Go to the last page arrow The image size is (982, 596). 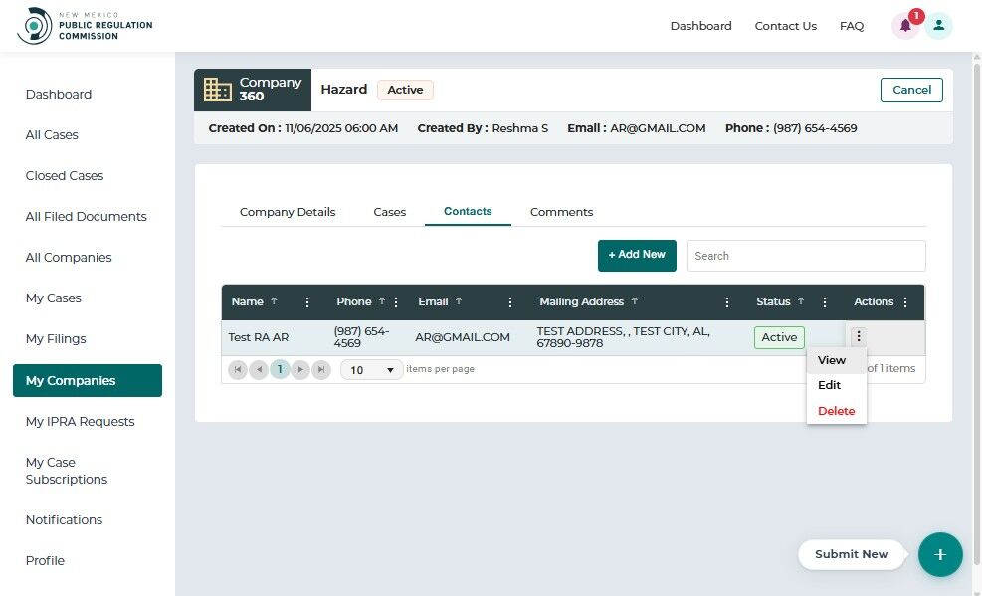[321, 369]
